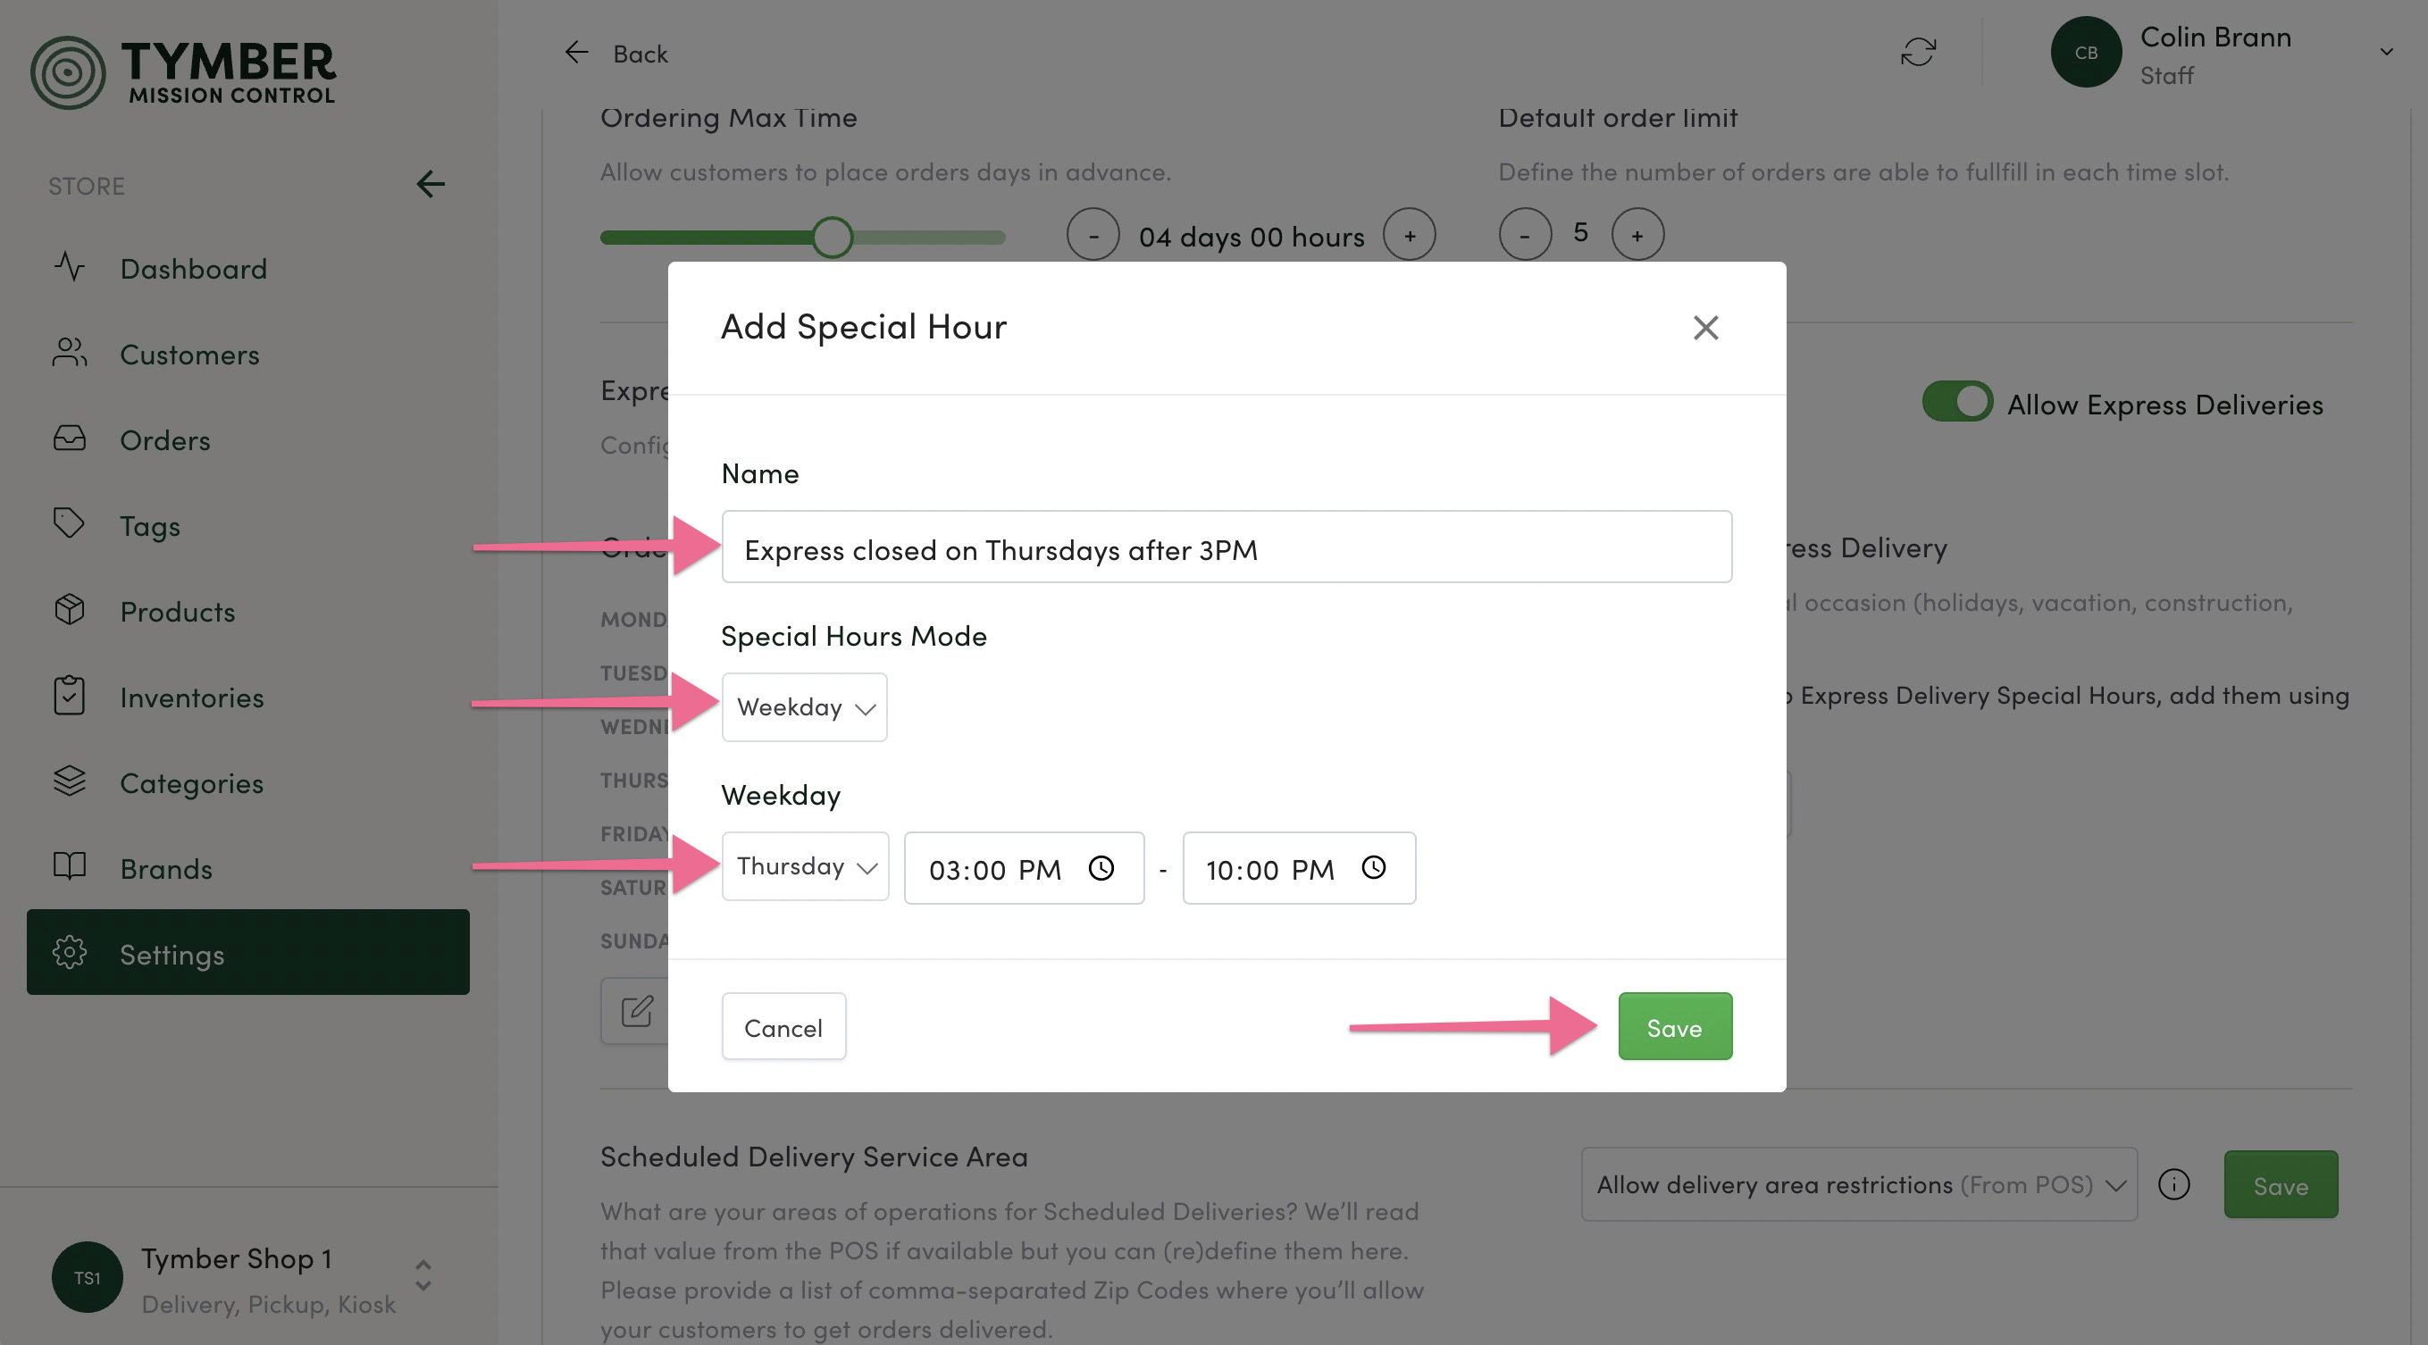Close the Add Special Hour dialog
The image size is (2428, 1345).
point(1705,327)
